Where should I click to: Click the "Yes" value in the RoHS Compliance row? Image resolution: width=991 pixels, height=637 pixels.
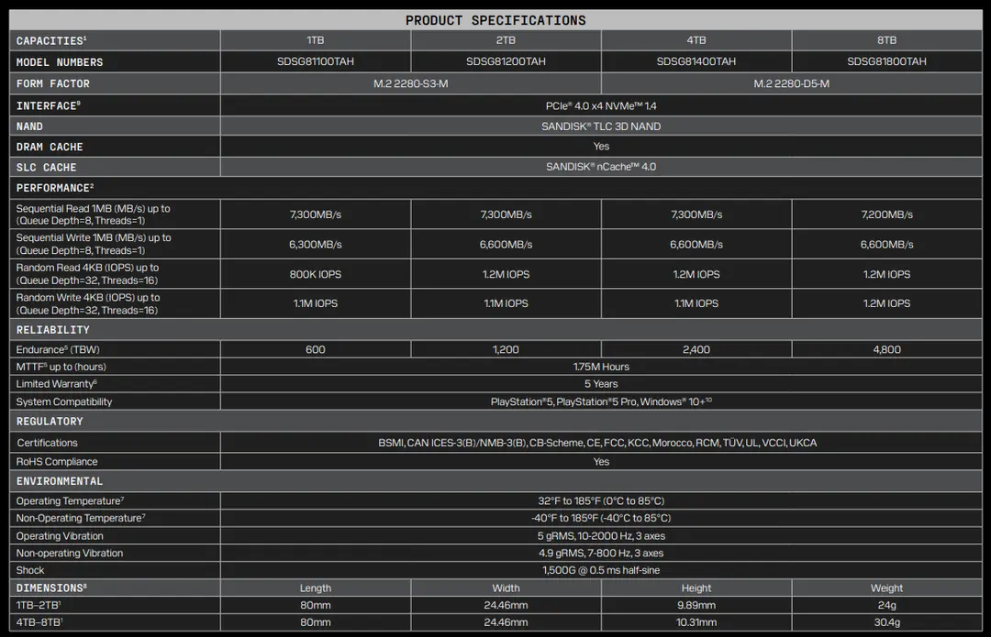click(601, 462)
